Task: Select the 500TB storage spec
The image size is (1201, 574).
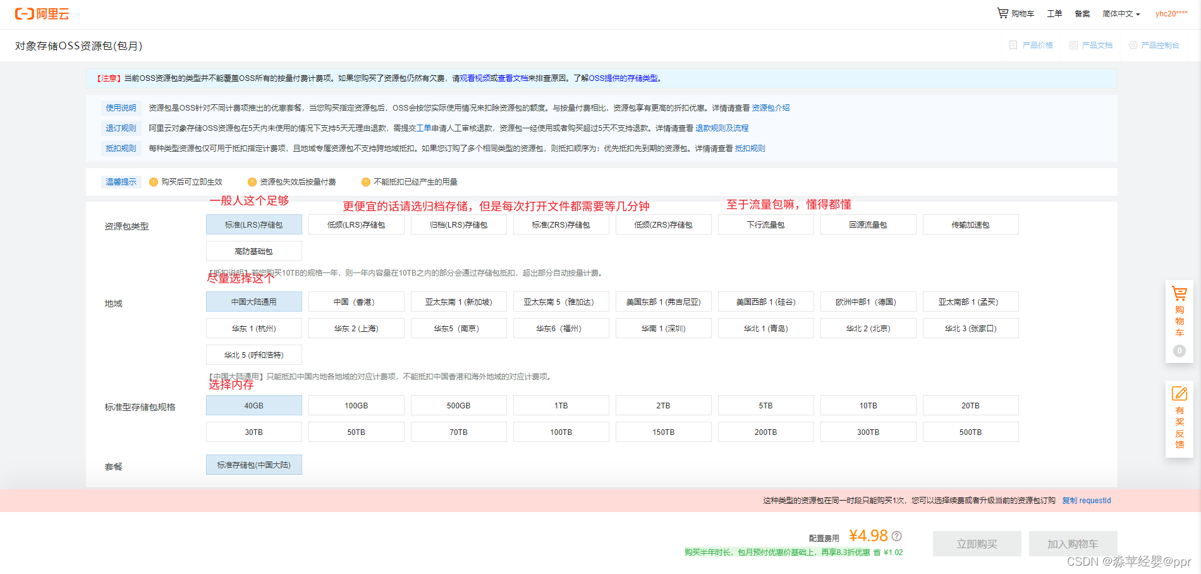Action: pyautogui.click(x=971, y=432)
